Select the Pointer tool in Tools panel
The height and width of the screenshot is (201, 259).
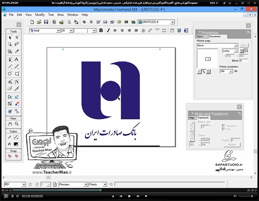[10, 38]
